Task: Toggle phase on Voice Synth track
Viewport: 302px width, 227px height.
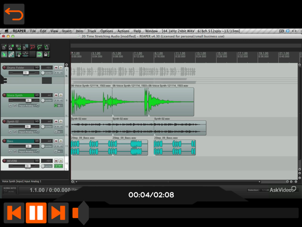Action: pyautogui.click(x=15, y=106)
